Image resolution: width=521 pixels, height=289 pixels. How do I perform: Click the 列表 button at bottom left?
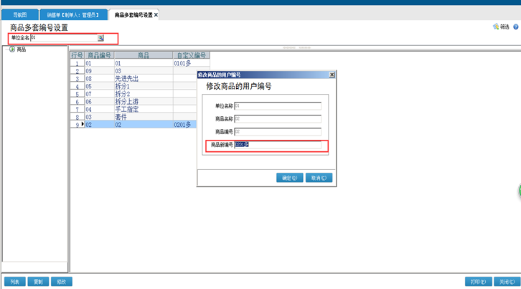point(14,282)
